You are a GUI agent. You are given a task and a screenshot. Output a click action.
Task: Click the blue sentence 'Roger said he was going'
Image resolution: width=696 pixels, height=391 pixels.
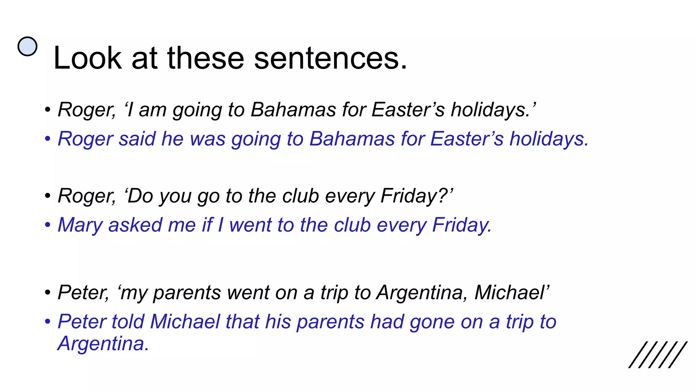323,139
